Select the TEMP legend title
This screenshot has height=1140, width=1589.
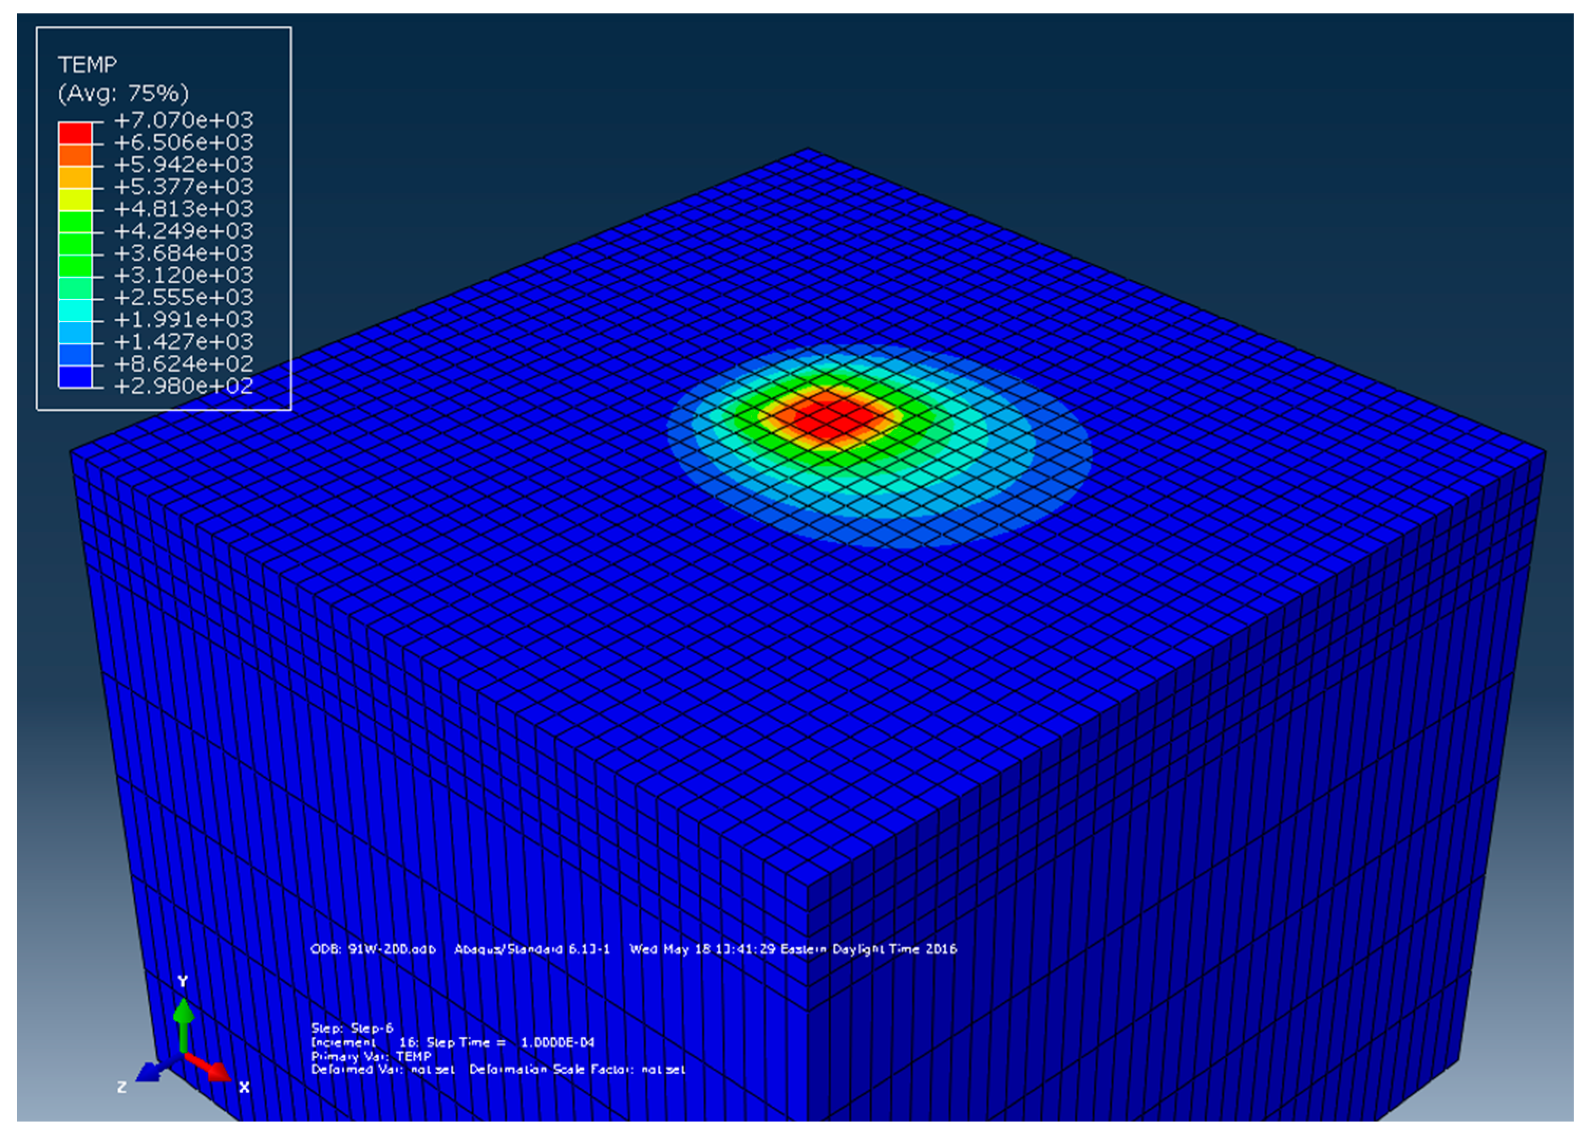tap(88, 65)
